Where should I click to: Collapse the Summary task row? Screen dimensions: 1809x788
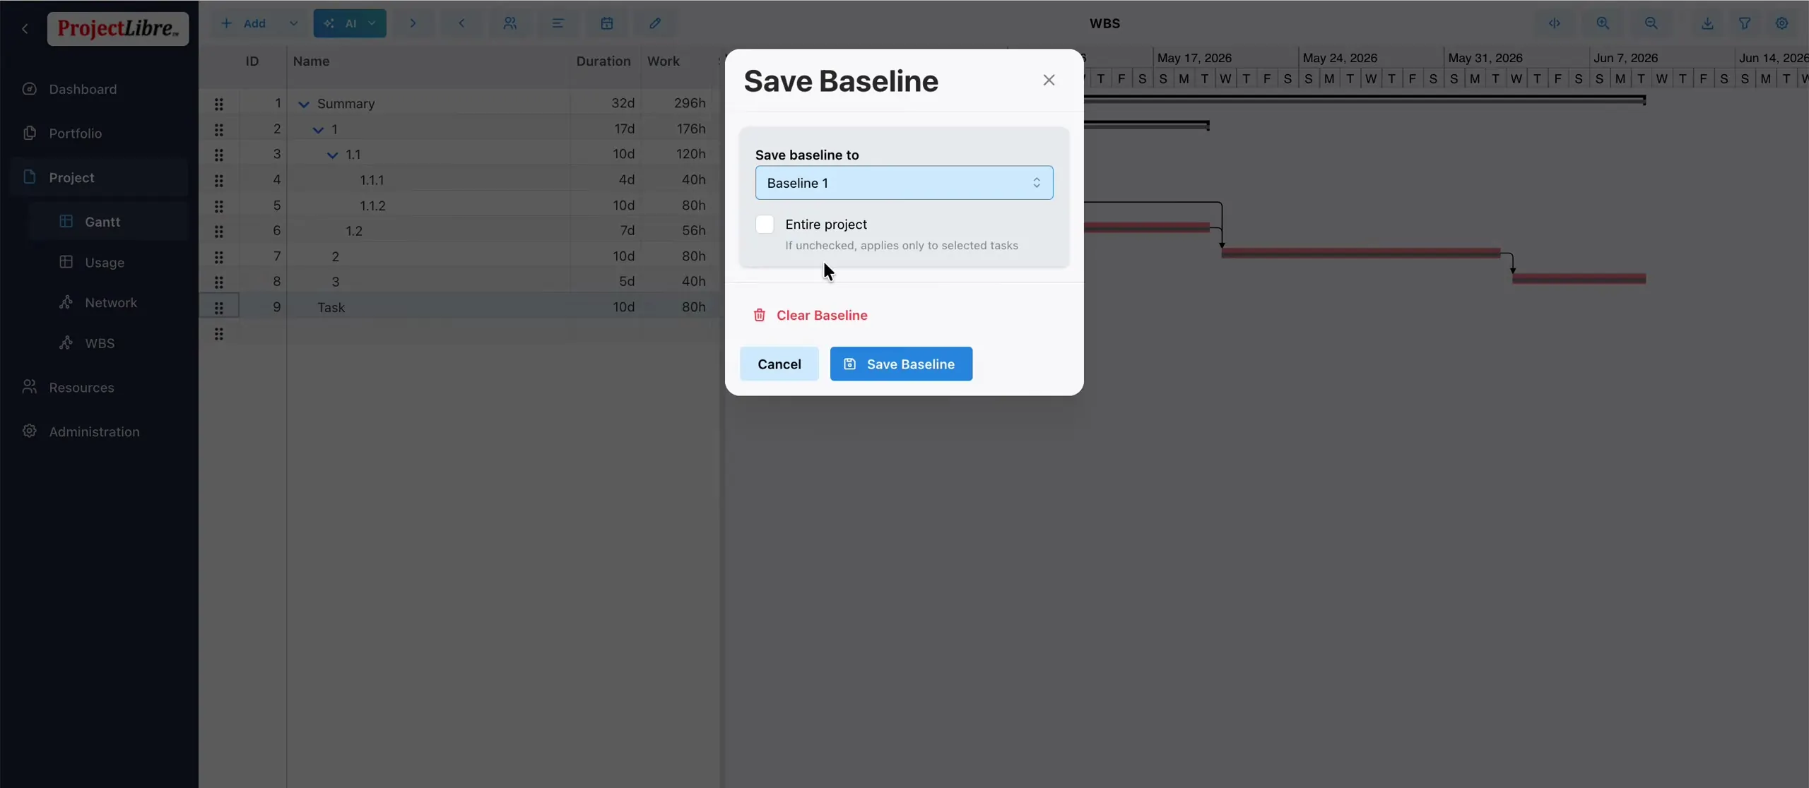point(304,105)
